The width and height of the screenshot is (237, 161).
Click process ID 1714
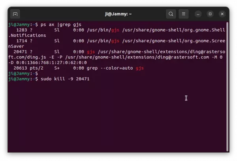click(x=22, y=41)
